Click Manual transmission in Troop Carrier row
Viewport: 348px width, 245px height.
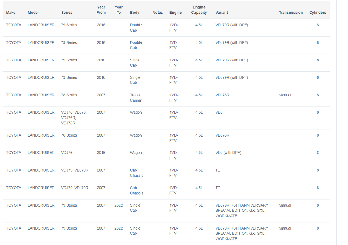pos(285,95)
